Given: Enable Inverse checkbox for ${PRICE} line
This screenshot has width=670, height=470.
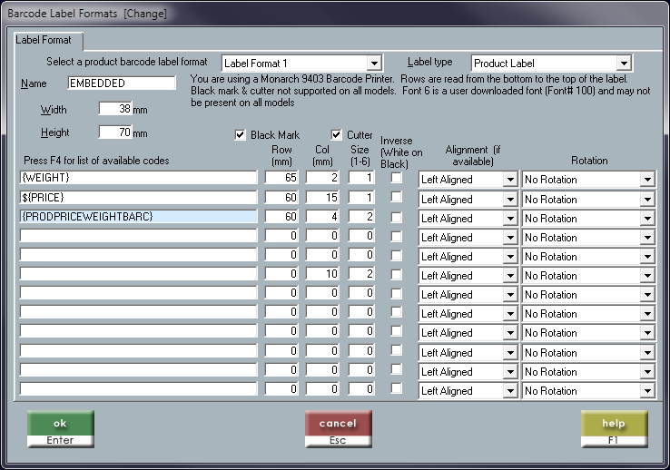Looking at the screenshot, I should [x=397, y=197].
